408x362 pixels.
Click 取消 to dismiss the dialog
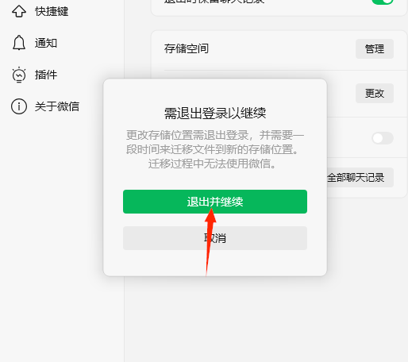pos(215,238)
